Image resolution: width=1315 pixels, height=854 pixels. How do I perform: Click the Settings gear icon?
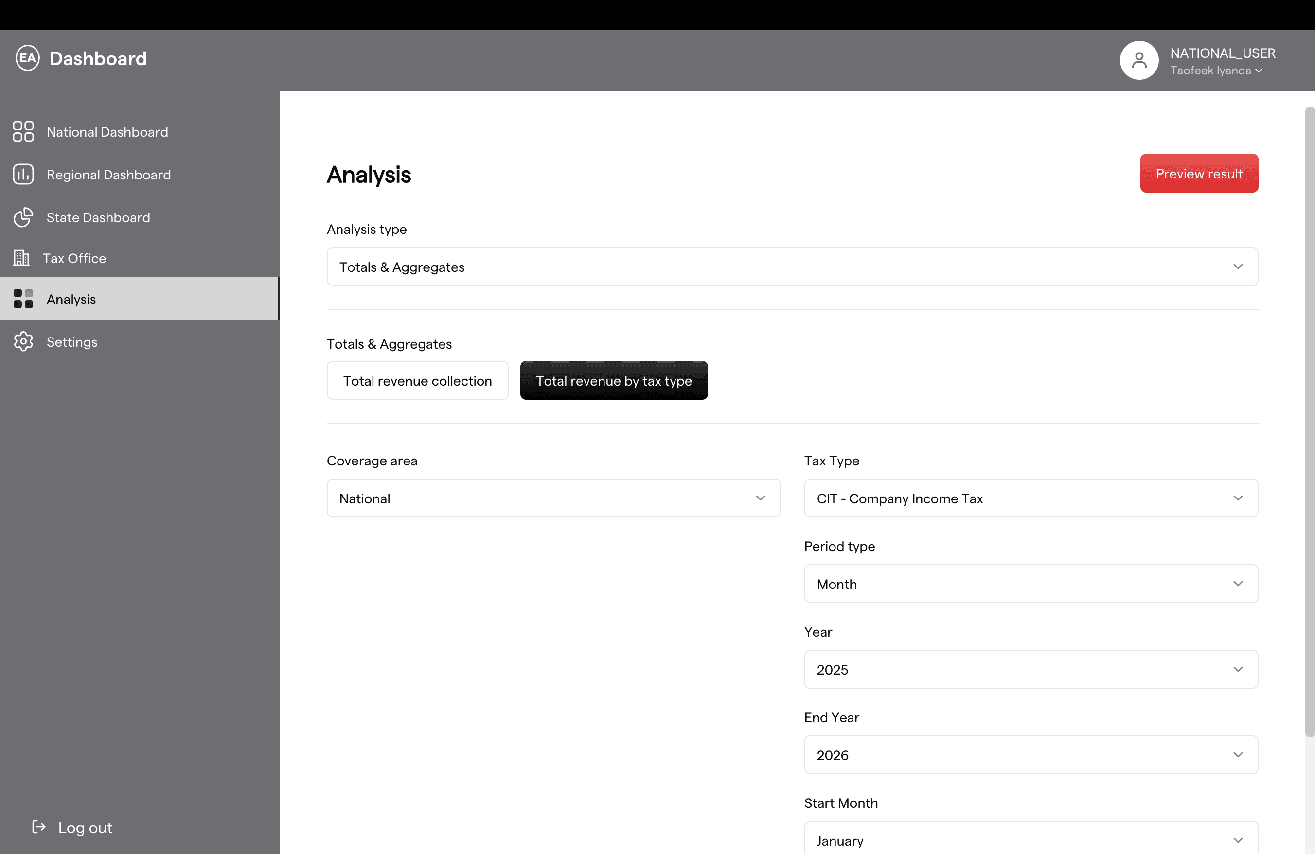coord(23,342)
